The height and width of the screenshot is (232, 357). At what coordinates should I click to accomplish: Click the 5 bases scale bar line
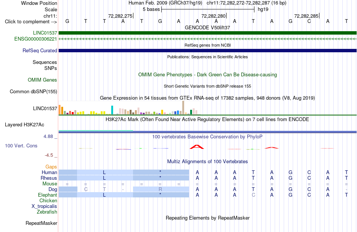[x=208, y=9]
